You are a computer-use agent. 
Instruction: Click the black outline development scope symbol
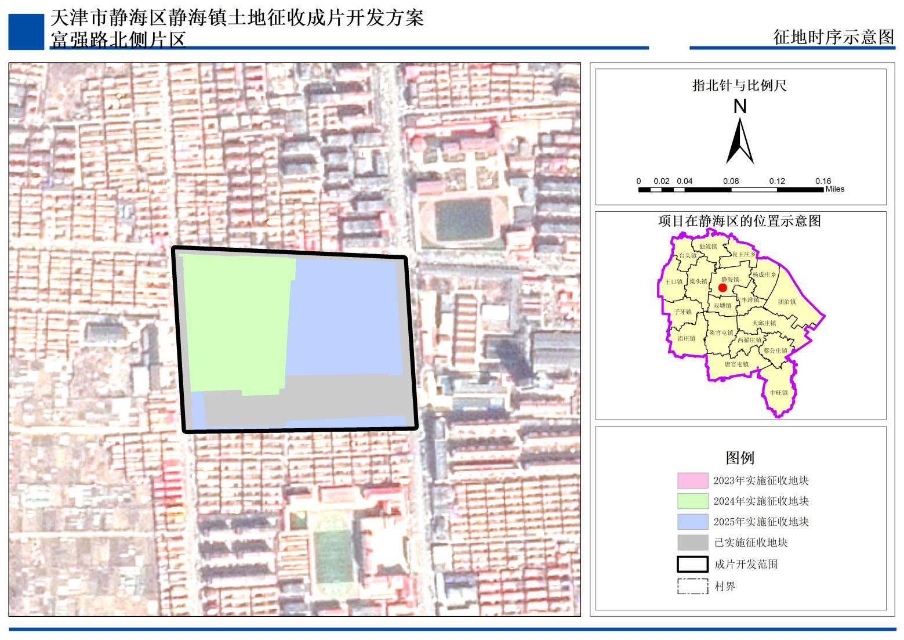pyautogui.click(x=692, y=564)
